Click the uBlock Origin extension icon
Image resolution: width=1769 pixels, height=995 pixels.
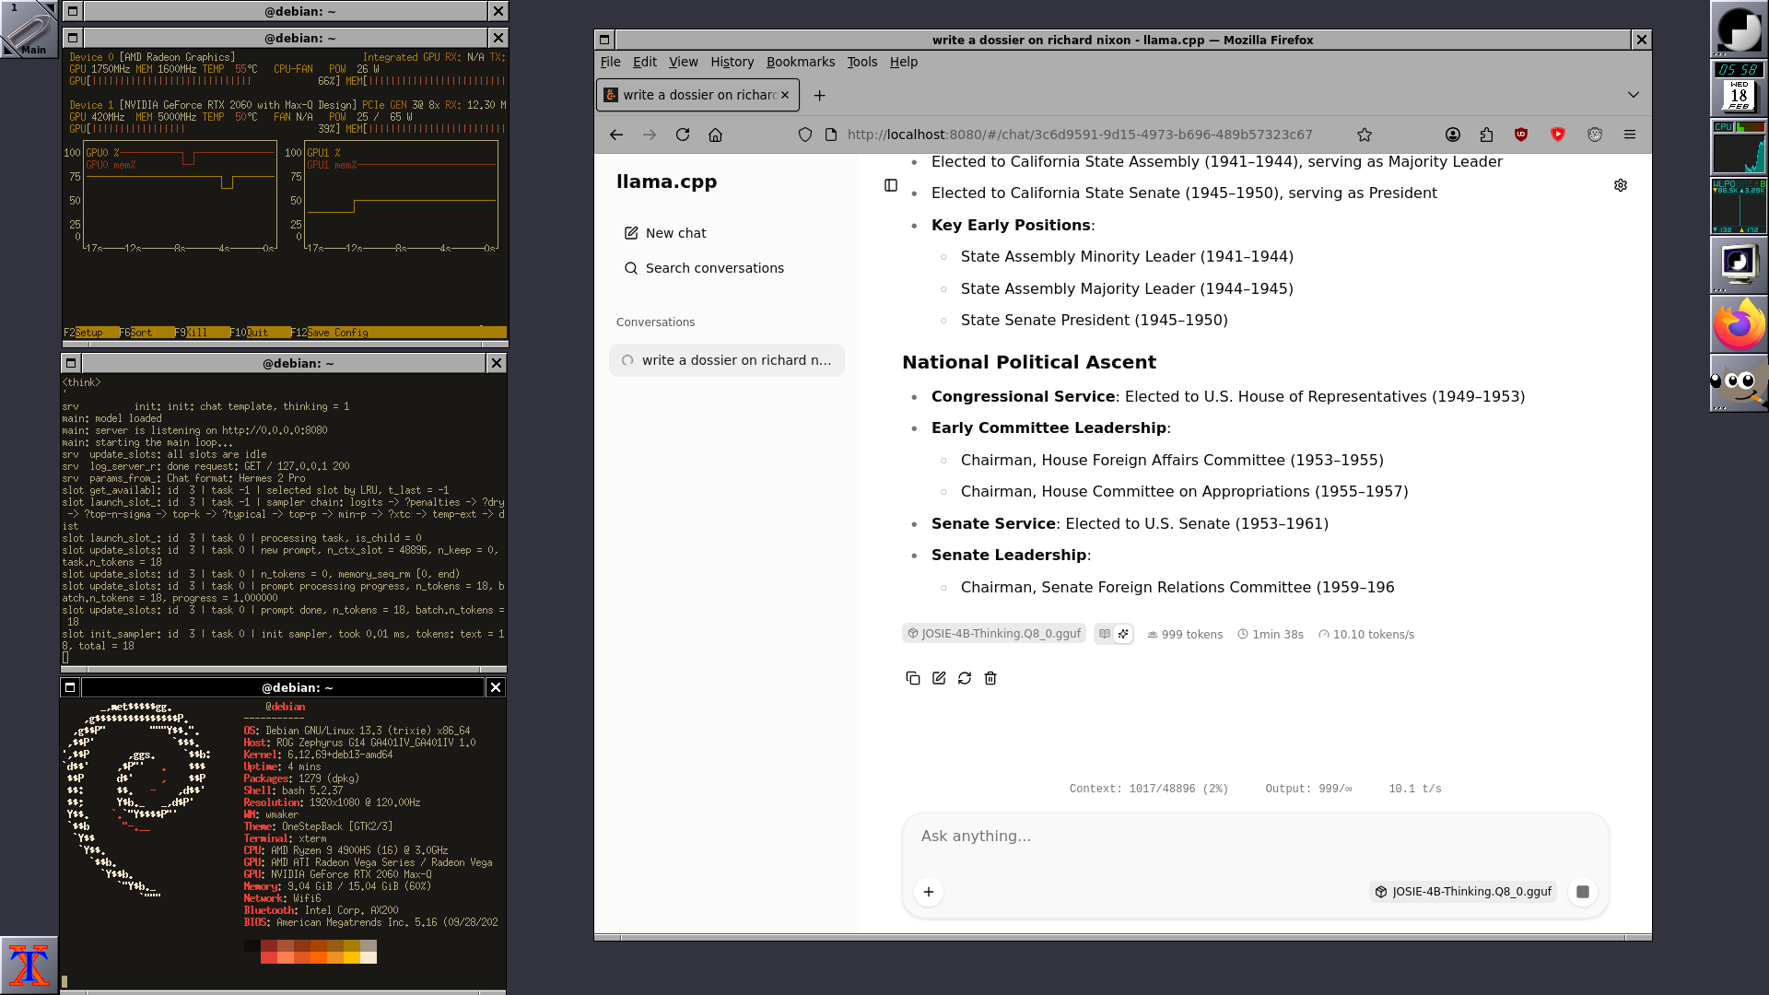pyautogui.click(x=1520, y=135)
